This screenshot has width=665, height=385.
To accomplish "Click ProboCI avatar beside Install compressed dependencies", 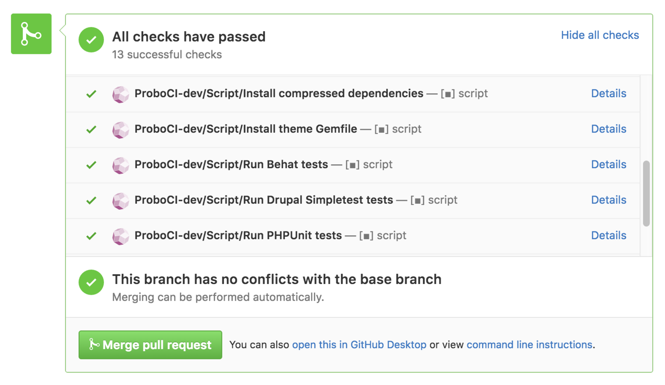I will tap(121, 94).
